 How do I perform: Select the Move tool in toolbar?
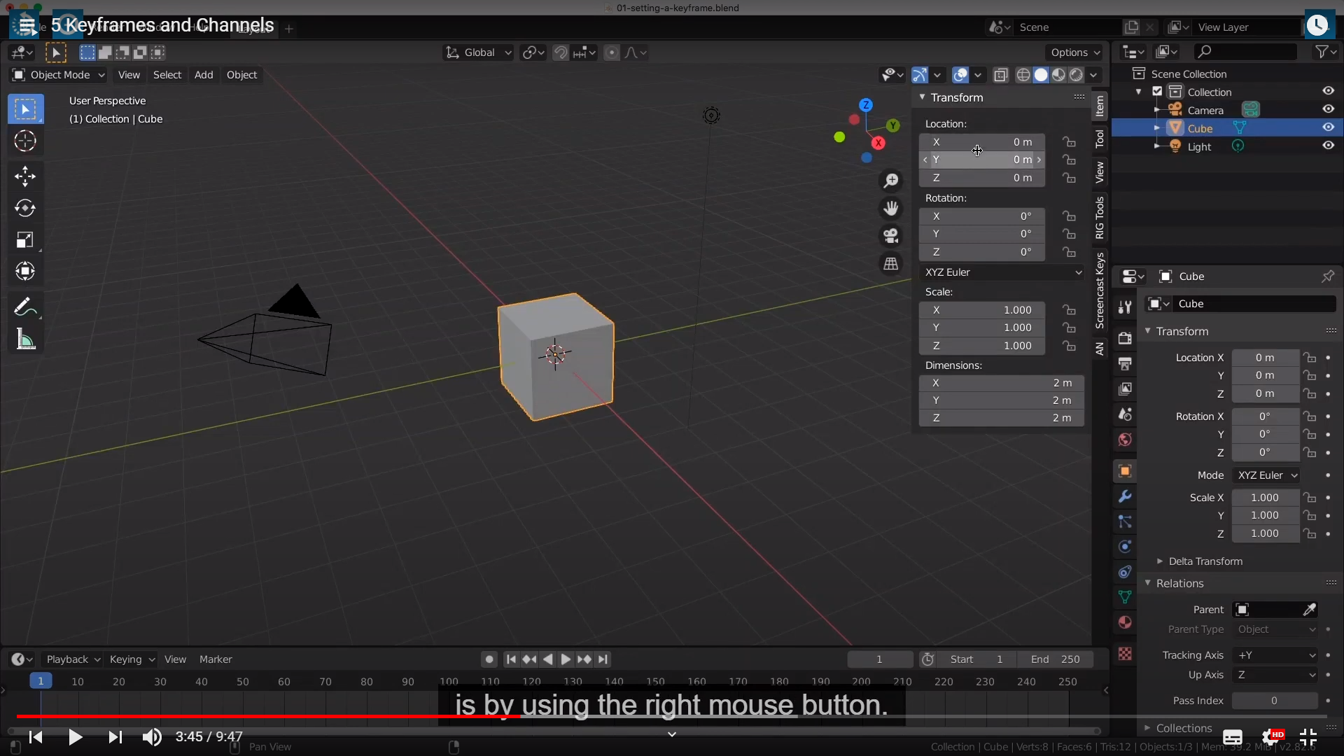pos(25,176)
